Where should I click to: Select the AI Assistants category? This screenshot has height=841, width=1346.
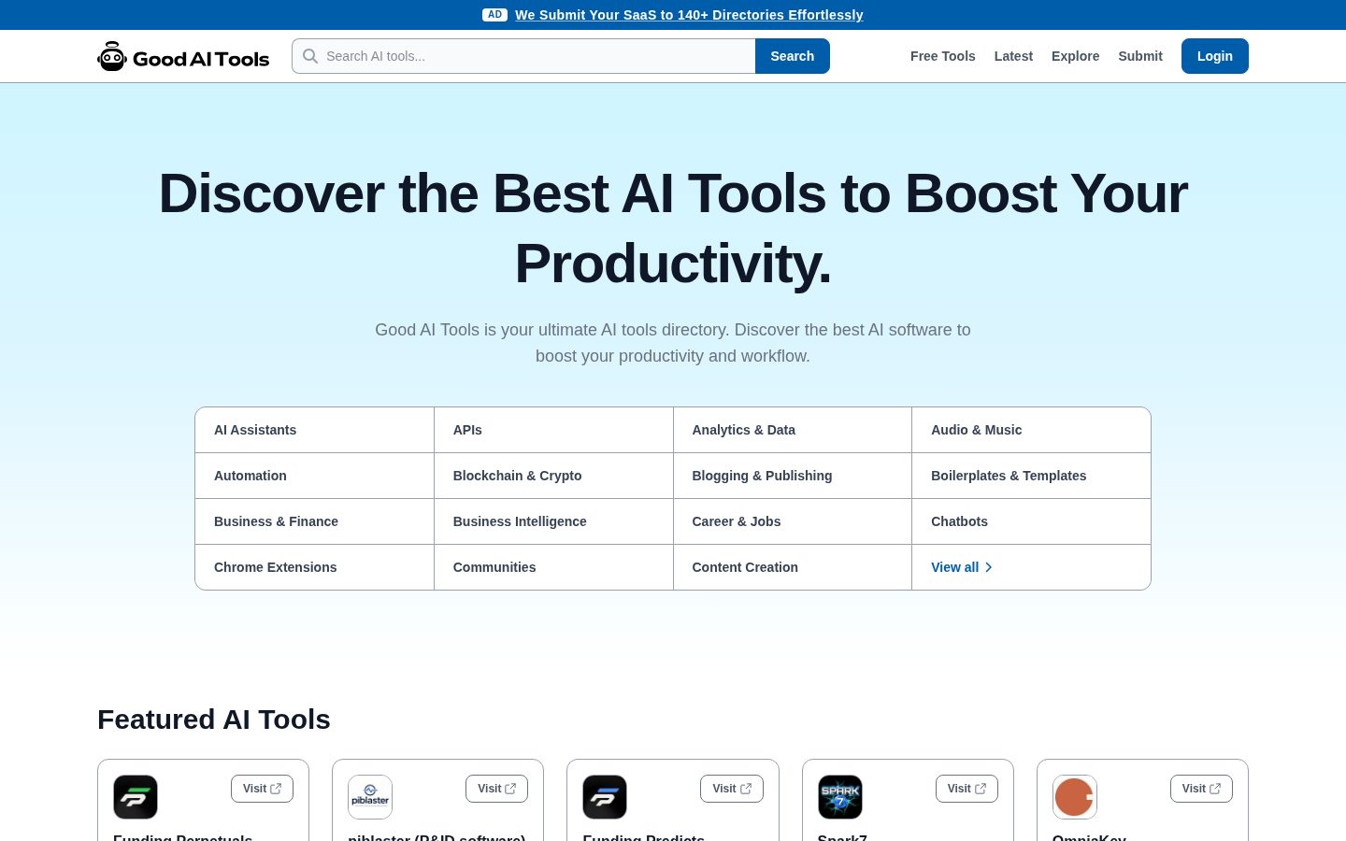click(x=314, y=430)
